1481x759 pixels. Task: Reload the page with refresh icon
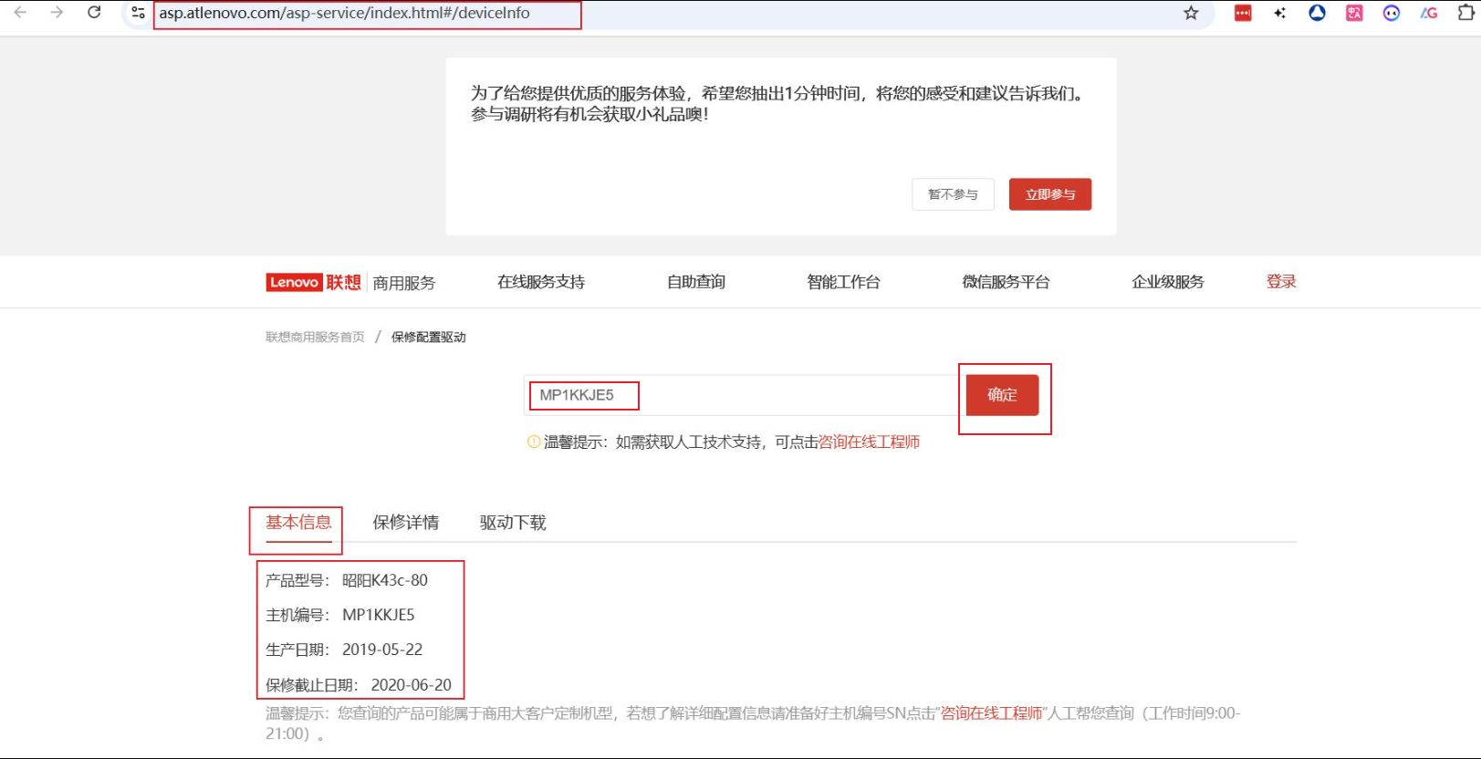click(x=94, y=13)
